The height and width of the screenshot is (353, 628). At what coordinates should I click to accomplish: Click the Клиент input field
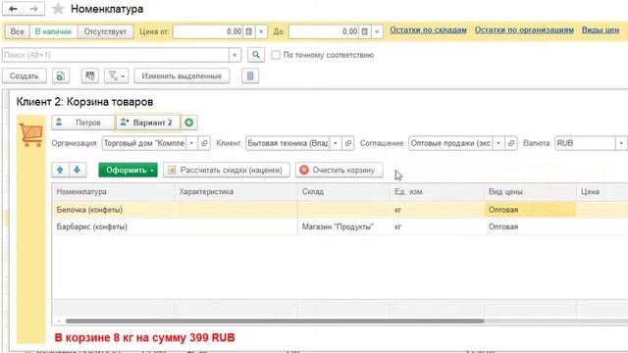coord(288,143)
